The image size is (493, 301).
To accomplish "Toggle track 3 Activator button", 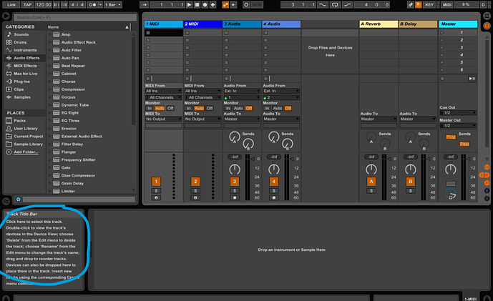I will 234,182.
